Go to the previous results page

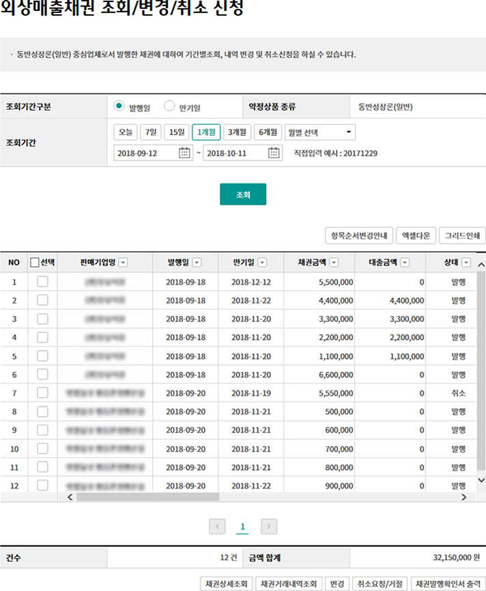pyautogui.click(x=217, y=526)
